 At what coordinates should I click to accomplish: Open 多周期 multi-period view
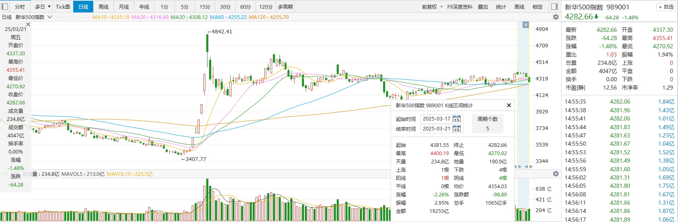click(x=285, y=7)
